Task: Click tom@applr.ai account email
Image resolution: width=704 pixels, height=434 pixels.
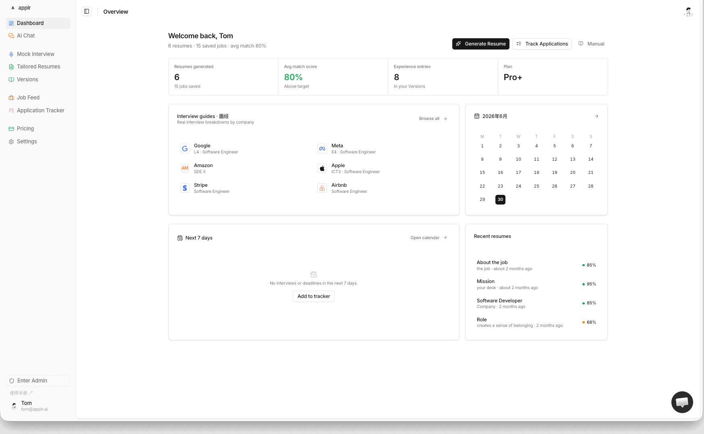Action: [34, 409]
